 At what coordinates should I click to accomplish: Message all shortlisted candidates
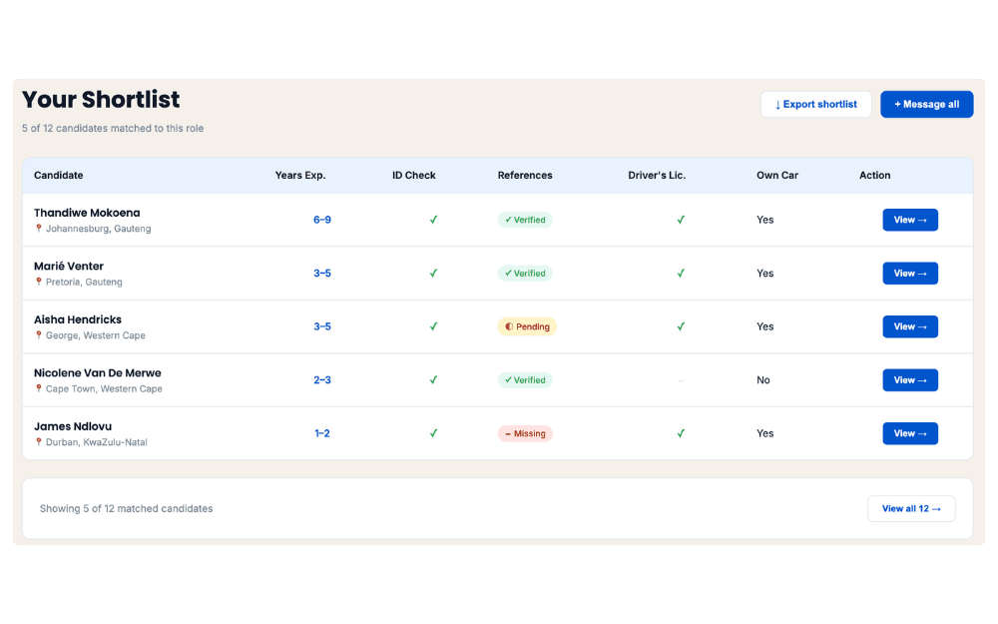(927, 105)
